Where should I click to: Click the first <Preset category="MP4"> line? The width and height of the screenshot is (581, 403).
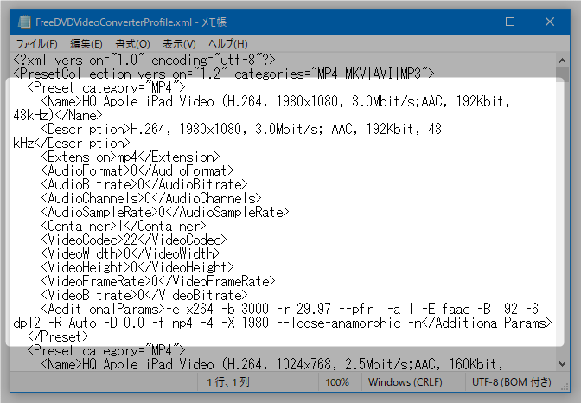[x=106, y=88]
